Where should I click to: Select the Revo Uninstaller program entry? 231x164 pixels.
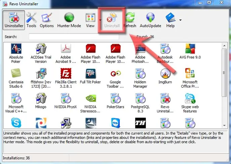click(x=165, y=103)
